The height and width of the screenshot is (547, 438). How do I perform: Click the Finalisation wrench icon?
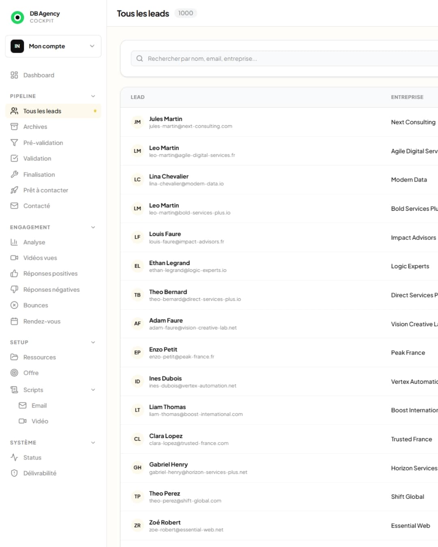[14, 175]
